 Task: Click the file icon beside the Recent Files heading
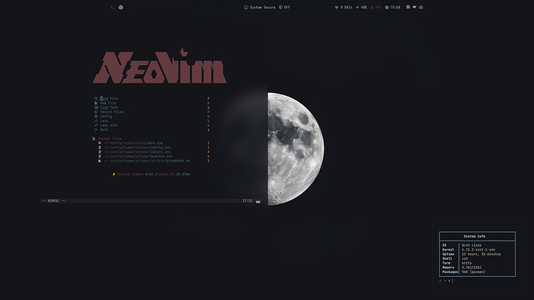94,138
